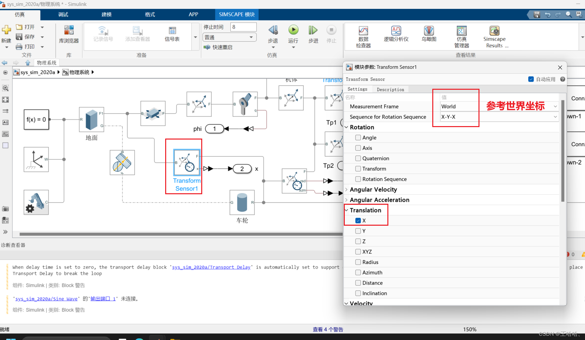
Task: Collapse the Rotation section
Action: tap(346, 127)
